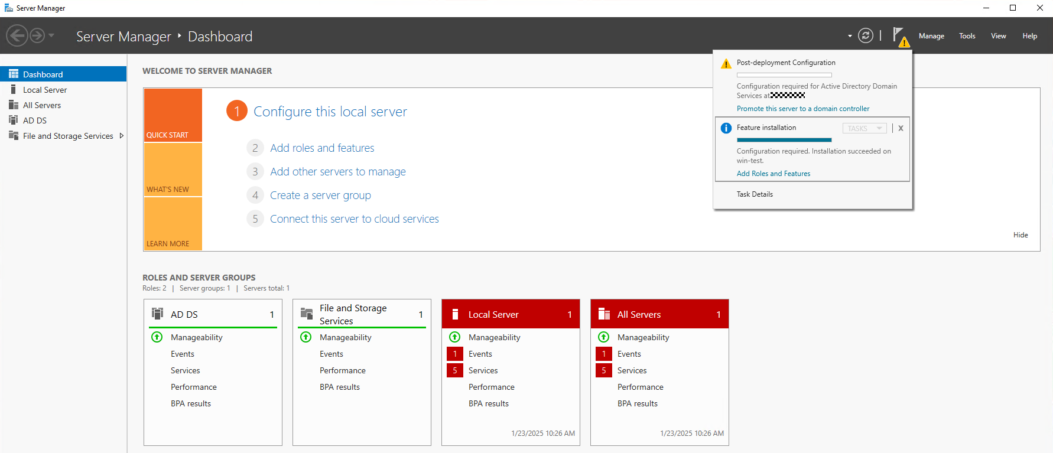Open the Tools menu
This screenshot has height=453, width=1053.
[967, 36]
